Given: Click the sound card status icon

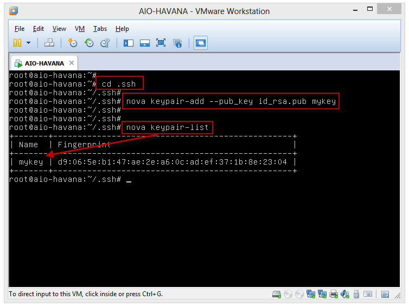Looking at the screenshot, I should [x=344, y=295].
